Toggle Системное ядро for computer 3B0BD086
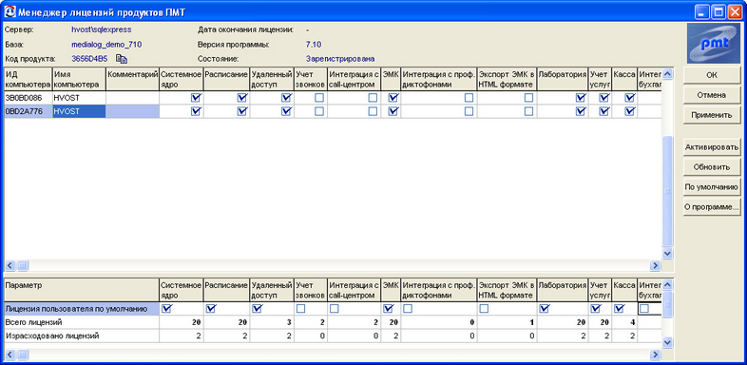Image resolution: width=747 pixels, height=365 pixels. (196, 98)
